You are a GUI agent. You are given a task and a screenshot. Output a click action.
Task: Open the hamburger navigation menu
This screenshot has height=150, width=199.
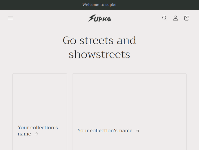[x=10, y=18]
